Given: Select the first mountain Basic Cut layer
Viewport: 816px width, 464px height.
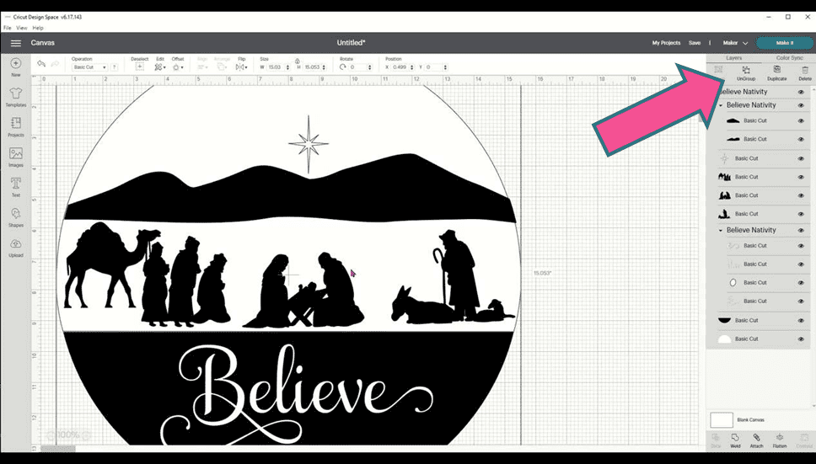Looking at the screenshot, I should tap(763, 120).
